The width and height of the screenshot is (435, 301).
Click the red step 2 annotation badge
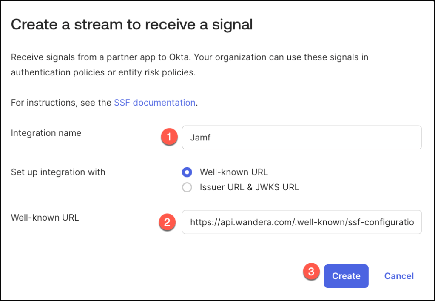(167, 222)
